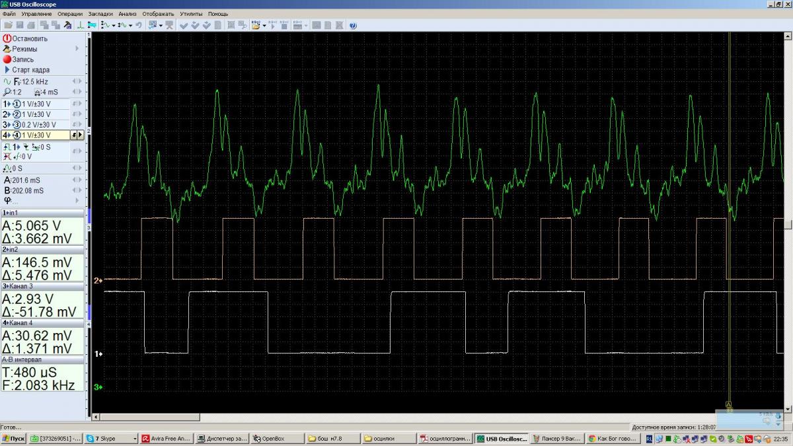Switch to Skype in the taskbar
Image resolution: width=793 pixels, height=446 pixels.
[110, 438]
